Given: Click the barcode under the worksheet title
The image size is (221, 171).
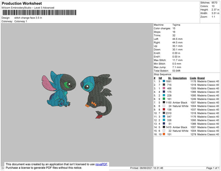Looking at the screenshot, I should (39, 13).
